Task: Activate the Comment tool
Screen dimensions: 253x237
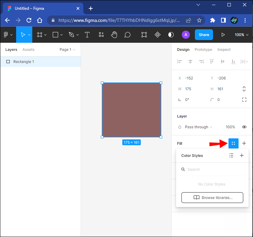Action: 127,35
